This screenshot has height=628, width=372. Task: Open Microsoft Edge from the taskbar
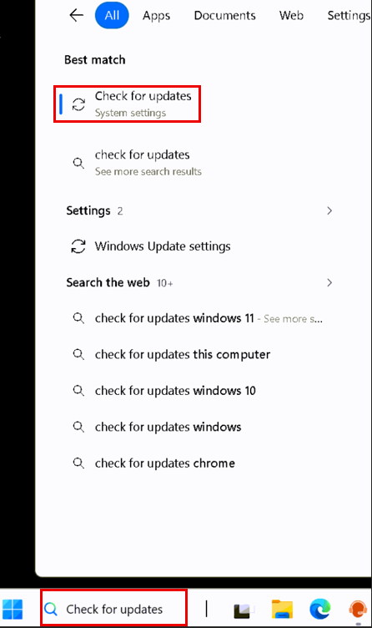click(x=320, y=609)
